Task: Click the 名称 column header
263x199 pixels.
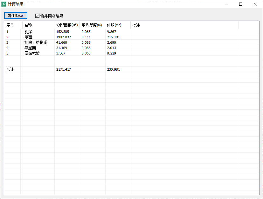Action: [28, 25]
